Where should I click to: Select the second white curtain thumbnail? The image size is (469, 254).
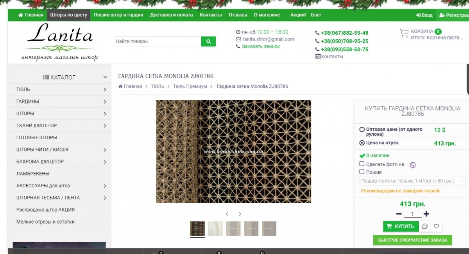(215, 228)
